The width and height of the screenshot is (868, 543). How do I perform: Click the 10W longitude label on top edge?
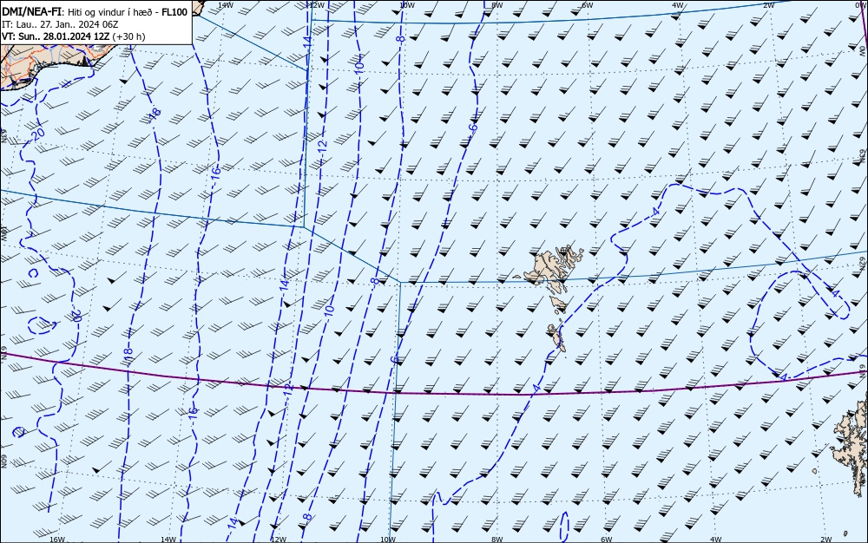tap(406, 4)
